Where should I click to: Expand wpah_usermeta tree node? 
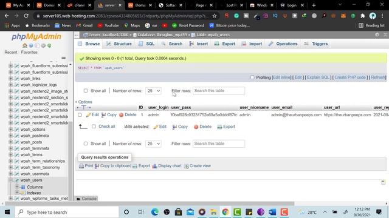tap(11, 174)
